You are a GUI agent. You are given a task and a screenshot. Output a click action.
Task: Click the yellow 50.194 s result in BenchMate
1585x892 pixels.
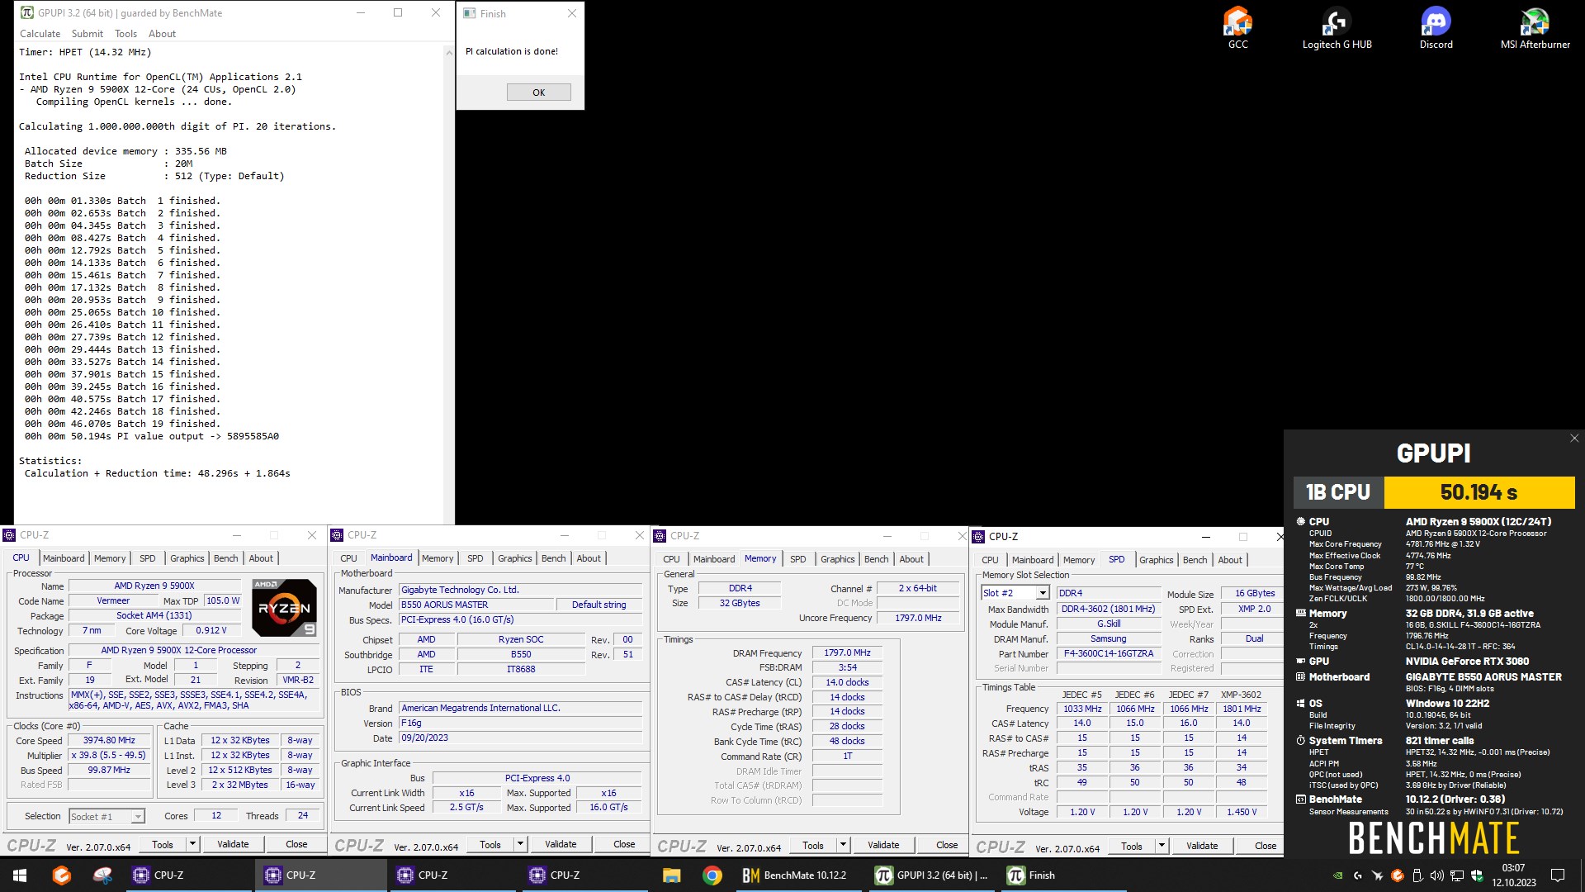[x=1479, y=492]
